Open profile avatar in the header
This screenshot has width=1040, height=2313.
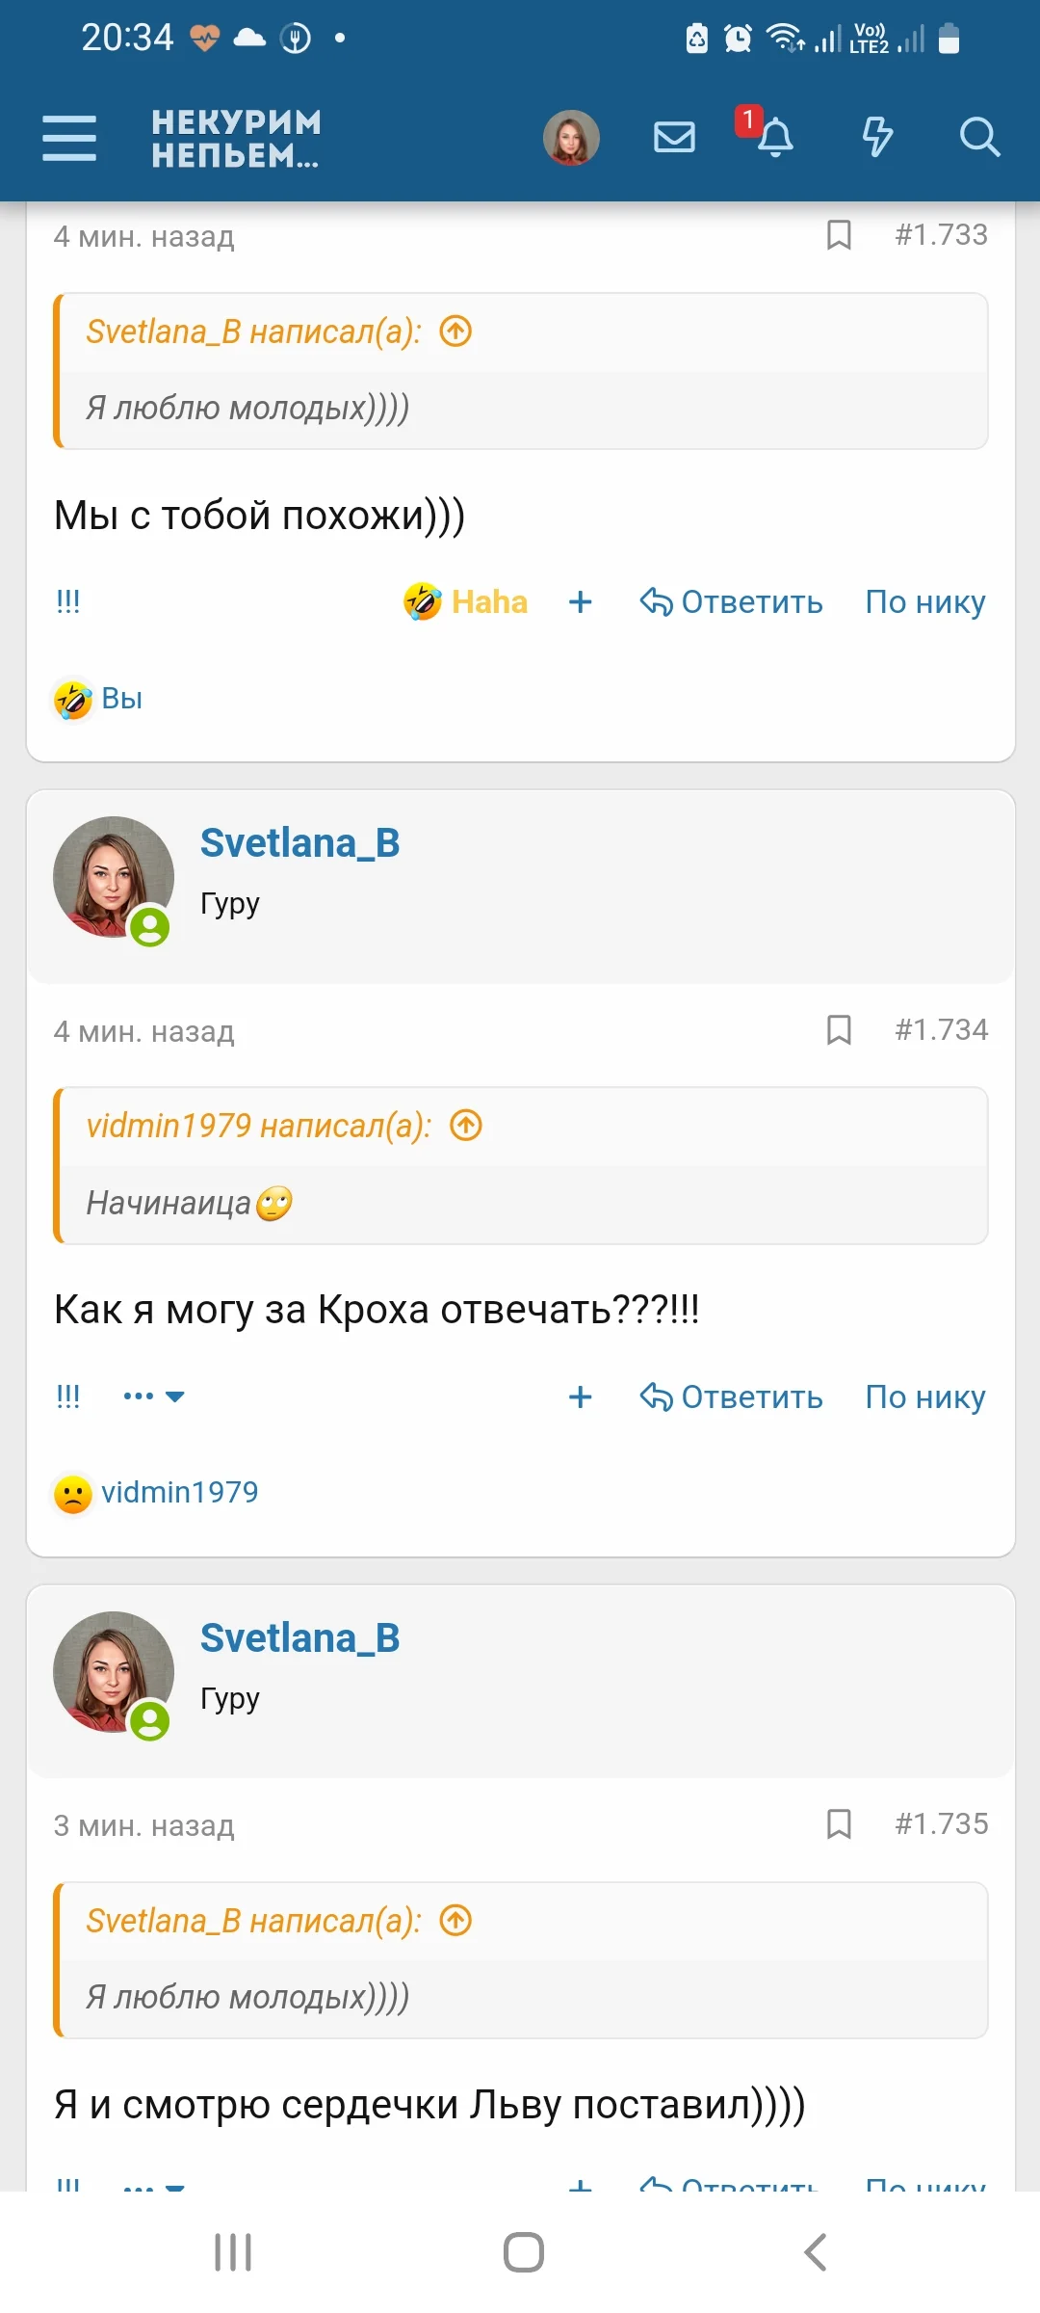coord(571,137)
